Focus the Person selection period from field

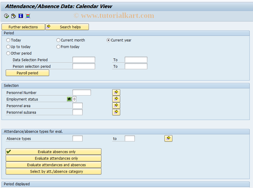tap(84, 66)
